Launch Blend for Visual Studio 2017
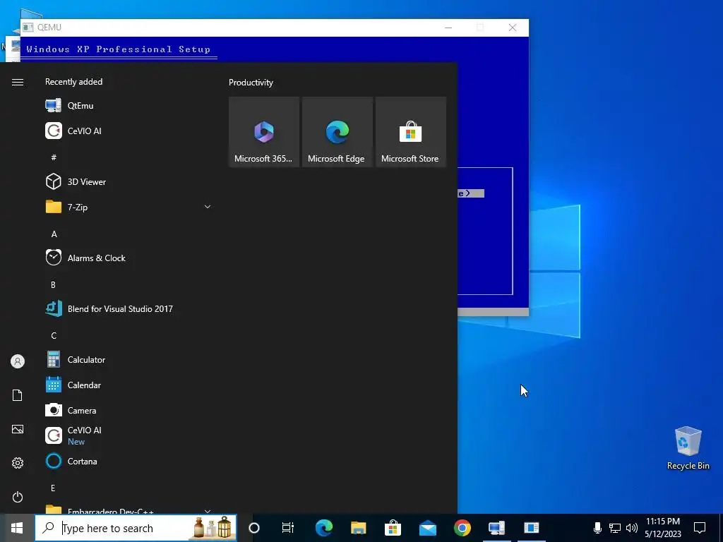Image resolution: width=723 pixels, height=542 pixels. pos(129,309)
